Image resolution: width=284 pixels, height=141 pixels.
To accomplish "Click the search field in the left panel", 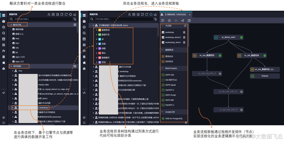I will pos(41,19).
